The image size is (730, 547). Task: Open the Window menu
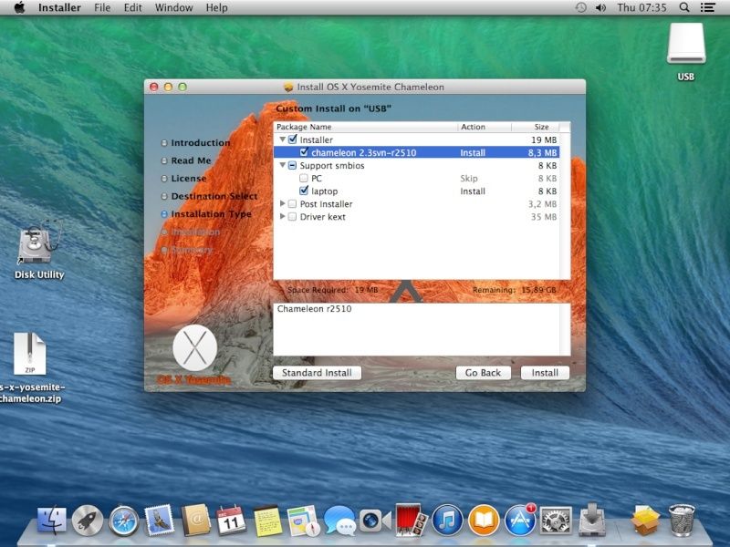click(x=173, y=7)
